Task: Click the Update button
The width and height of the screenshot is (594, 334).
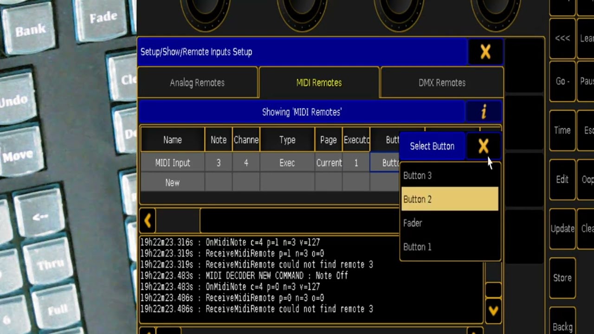Action: 562,229
